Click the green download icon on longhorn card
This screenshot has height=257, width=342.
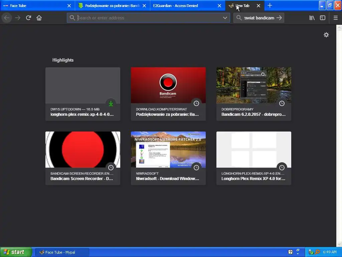pyautogui.click(x=111, y=103)
